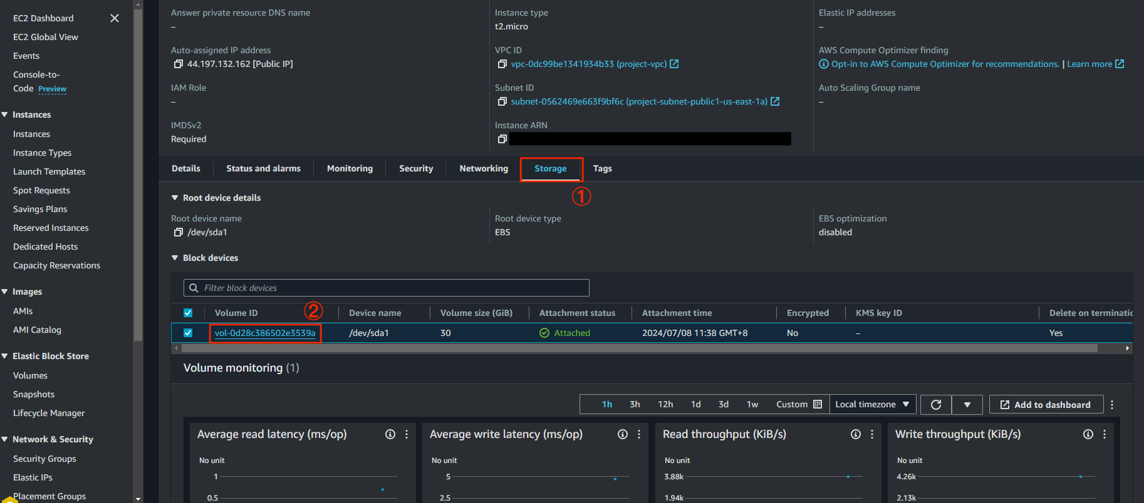The height and width of the screenshot is (503, 1144).
Task: Show info for Write throughput chart
Action: [x=1088, y=434]
